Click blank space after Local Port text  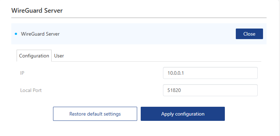click(219, 90)
